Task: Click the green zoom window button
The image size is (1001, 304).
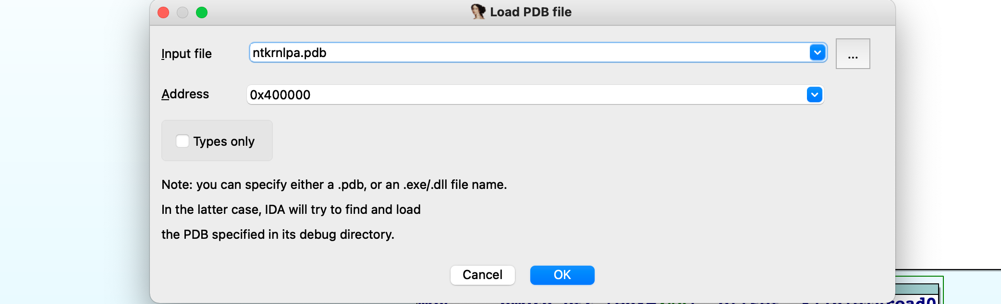Action: click(x=202, y=12)
